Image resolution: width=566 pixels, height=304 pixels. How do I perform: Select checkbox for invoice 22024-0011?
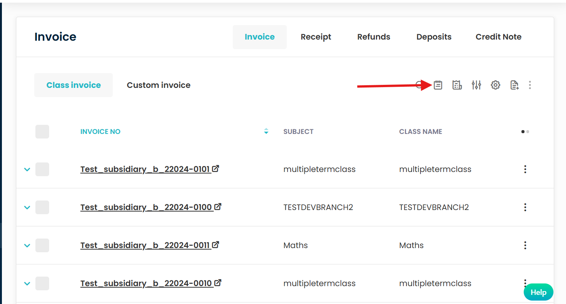[42, 245]
